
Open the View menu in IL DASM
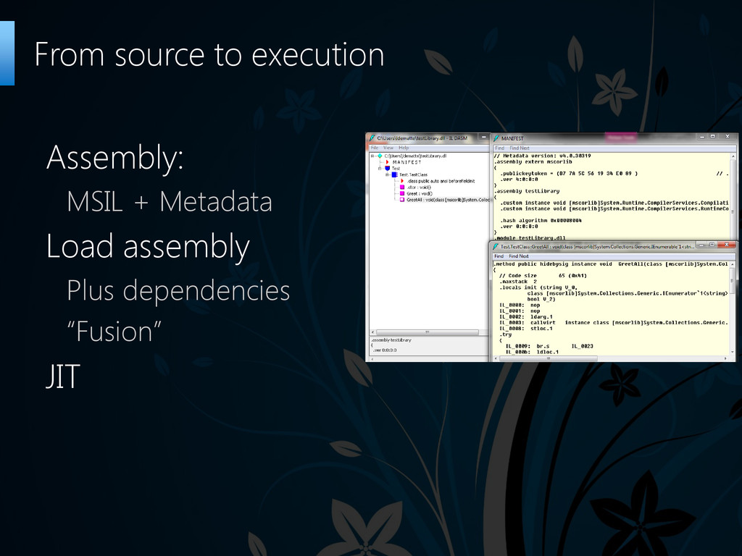coord(388,148)
